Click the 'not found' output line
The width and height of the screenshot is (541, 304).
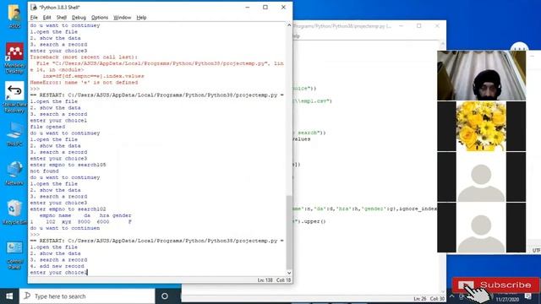44,171
